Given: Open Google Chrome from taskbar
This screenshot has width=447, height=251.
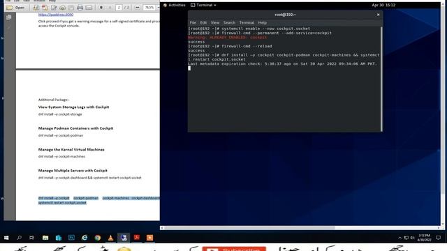Looking at the screenshot, I should tap(98, 238).
